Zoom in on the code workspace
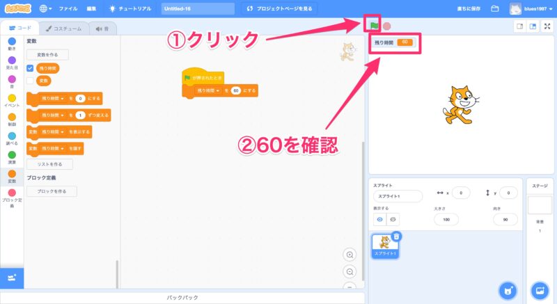The image size is (557, 304). tap(350, 255)
